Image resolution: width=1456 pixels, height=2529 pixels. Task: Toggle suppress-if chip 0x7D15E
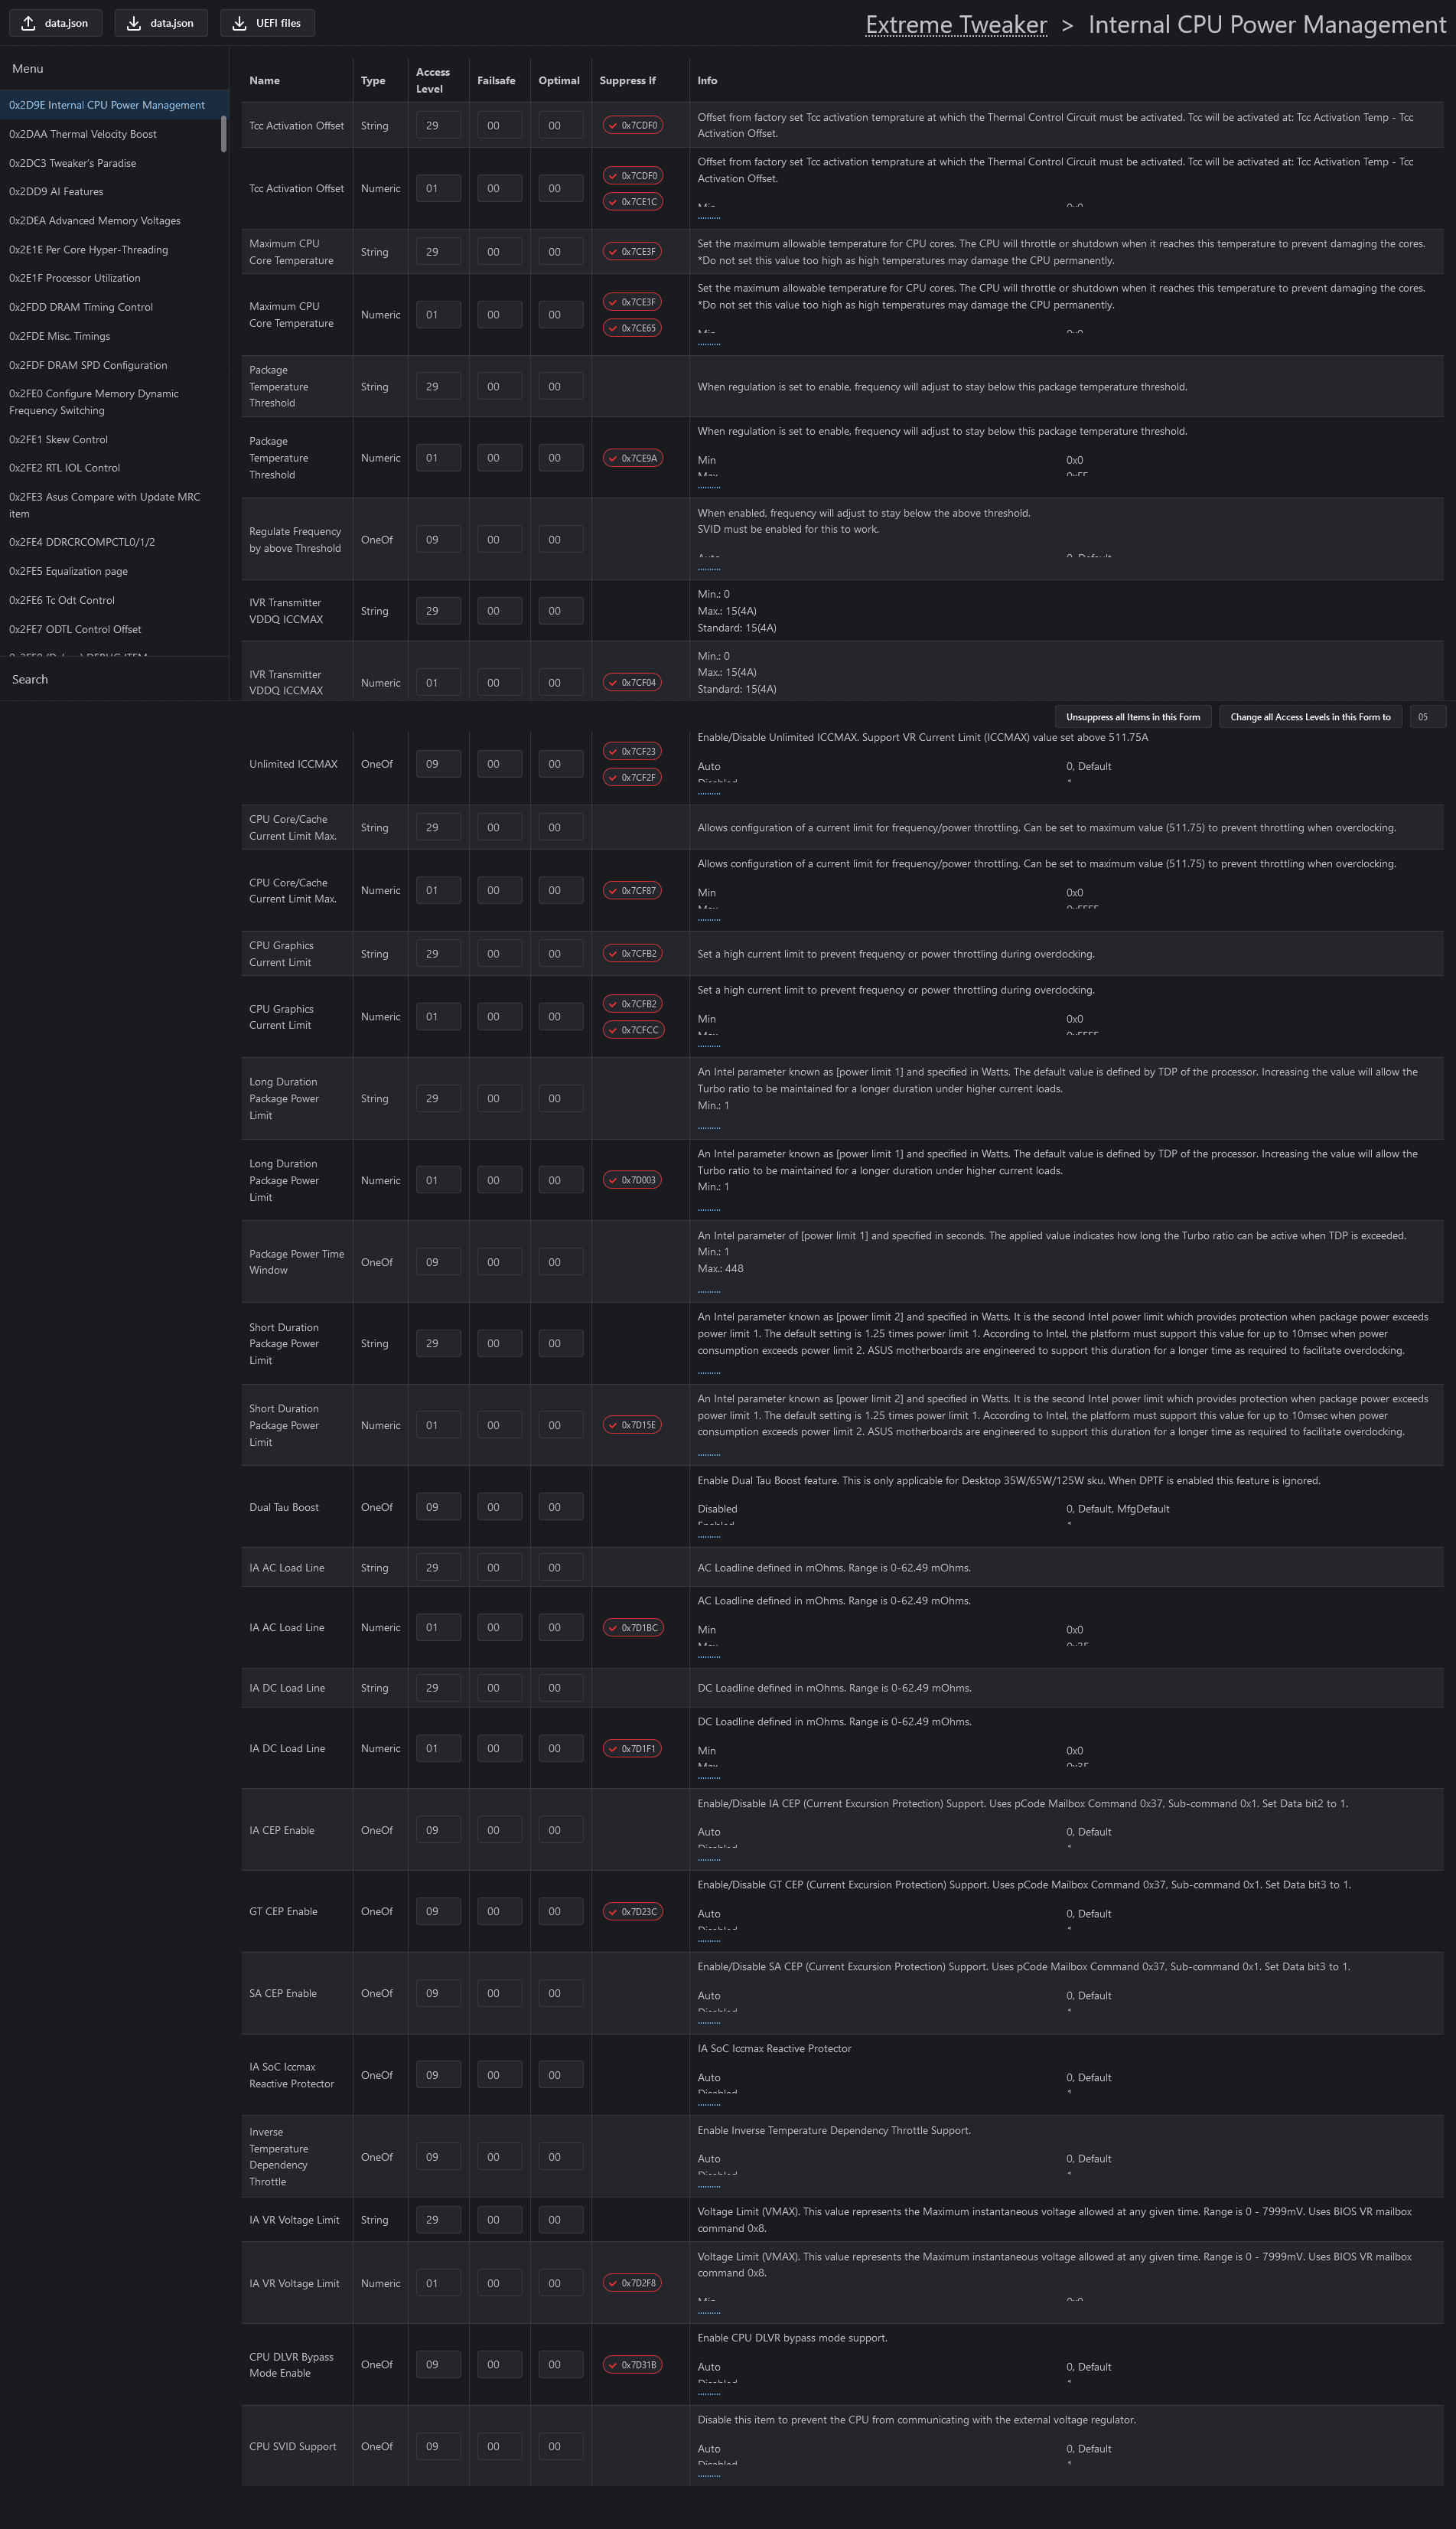[x=633, y=1424]
